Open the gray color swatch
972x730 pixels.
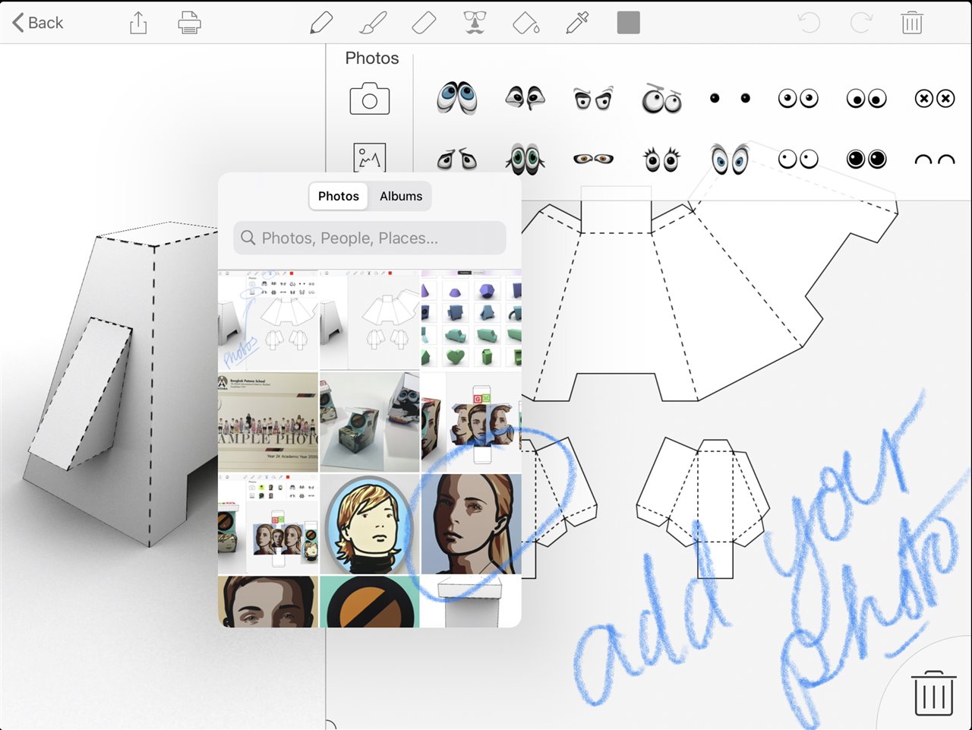(628, 23)
